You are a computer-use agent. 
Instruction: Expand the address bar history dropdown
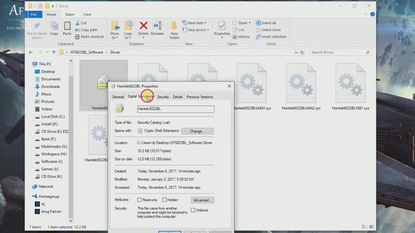(296, 52)
